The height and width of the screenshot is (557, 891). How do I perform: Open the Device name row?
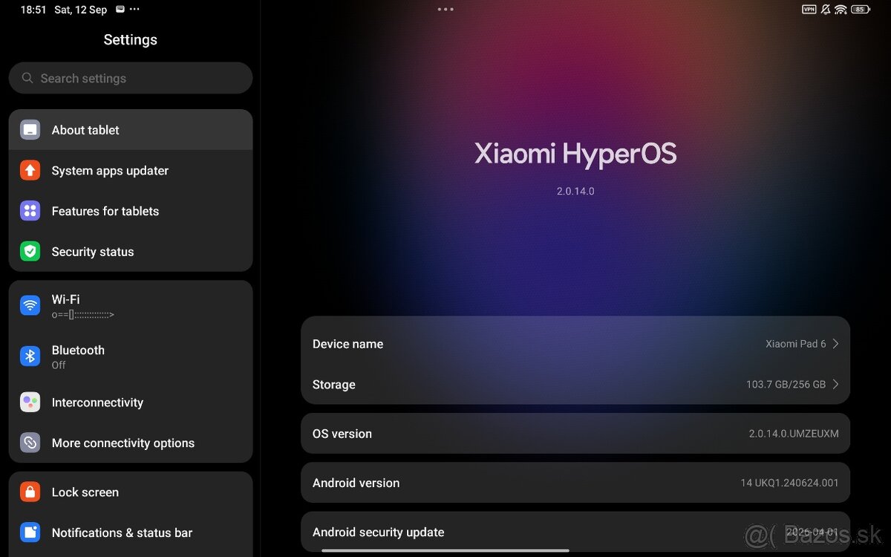coord(575,344)
